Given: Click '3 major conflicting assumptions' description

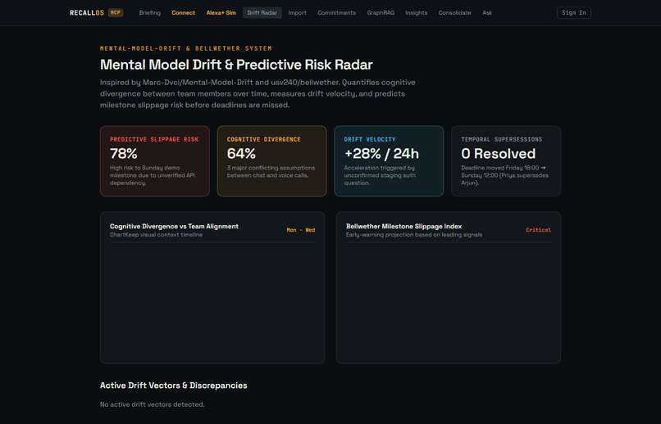Looking at the screenshot, I should 271,172.
